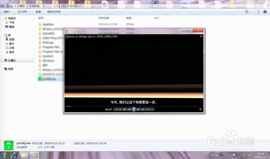Click the blue help icon in language bar
This screenshot has height=159, width=270.
point(221,155)
